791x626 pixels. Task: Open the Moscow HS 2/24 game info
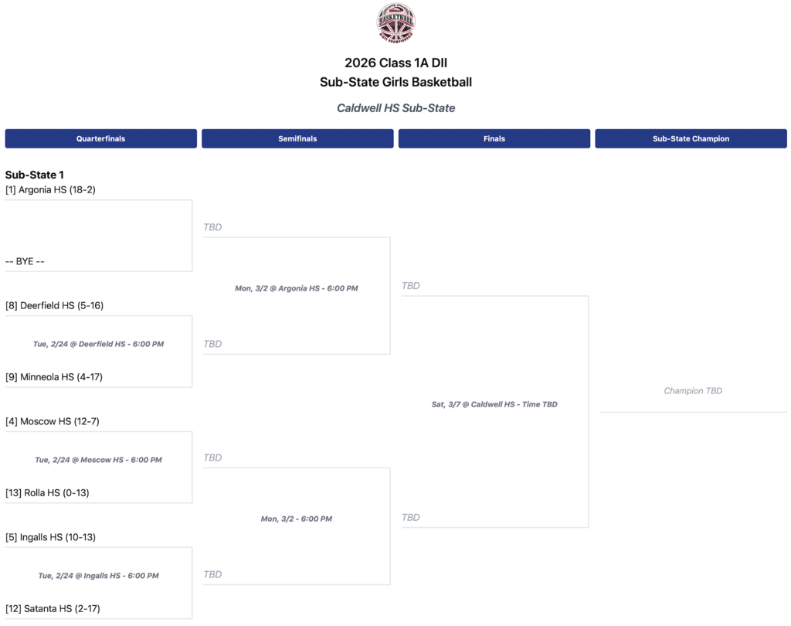pos(98,460)
